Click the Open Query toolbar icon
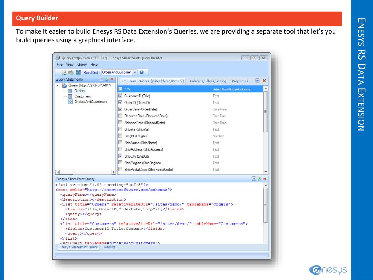This screenshot has height=280, width=373. click(71, 72)
